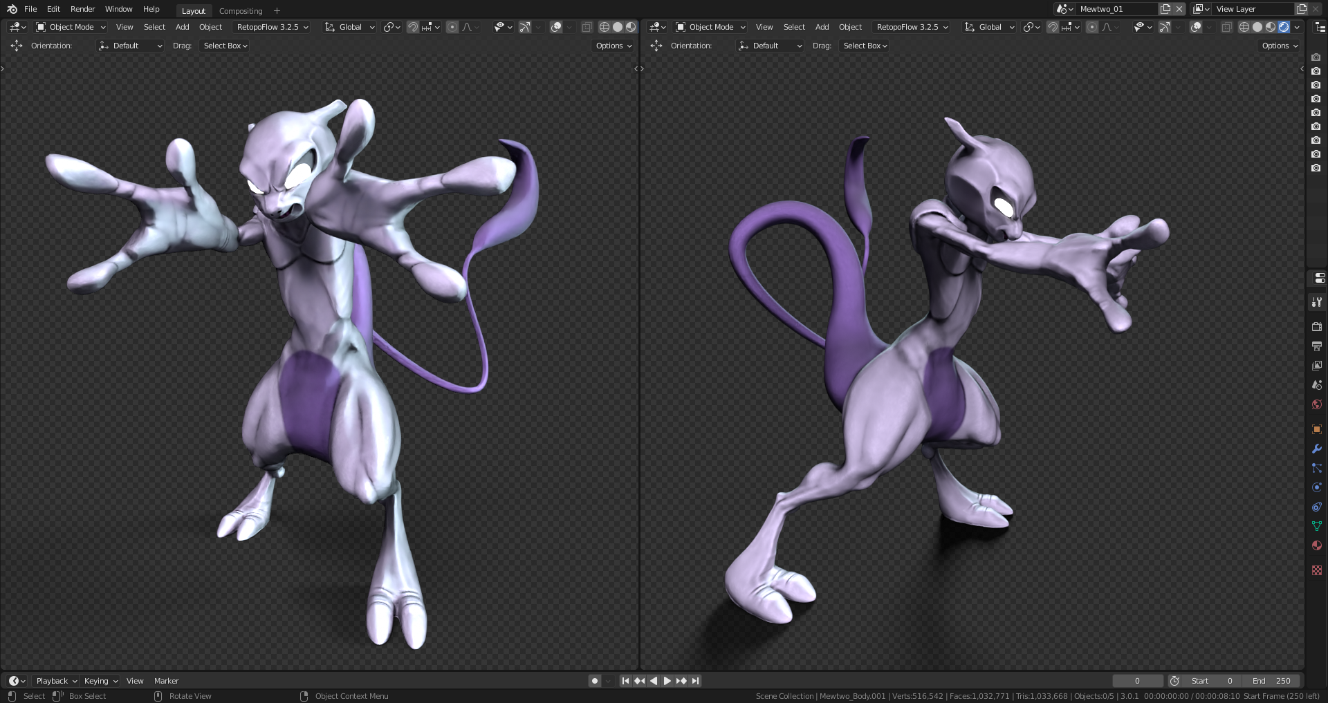Open right viewport Options popover

(x=1280, y=46)
